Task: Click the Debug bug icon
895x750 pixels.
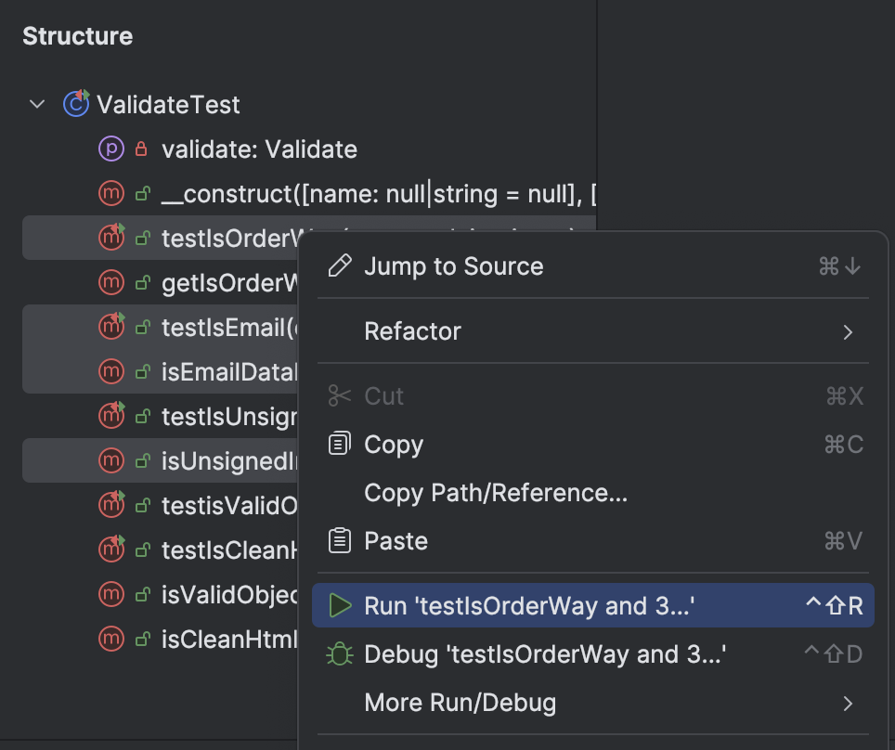Action: pyautogui.click(x=341, y=654)
